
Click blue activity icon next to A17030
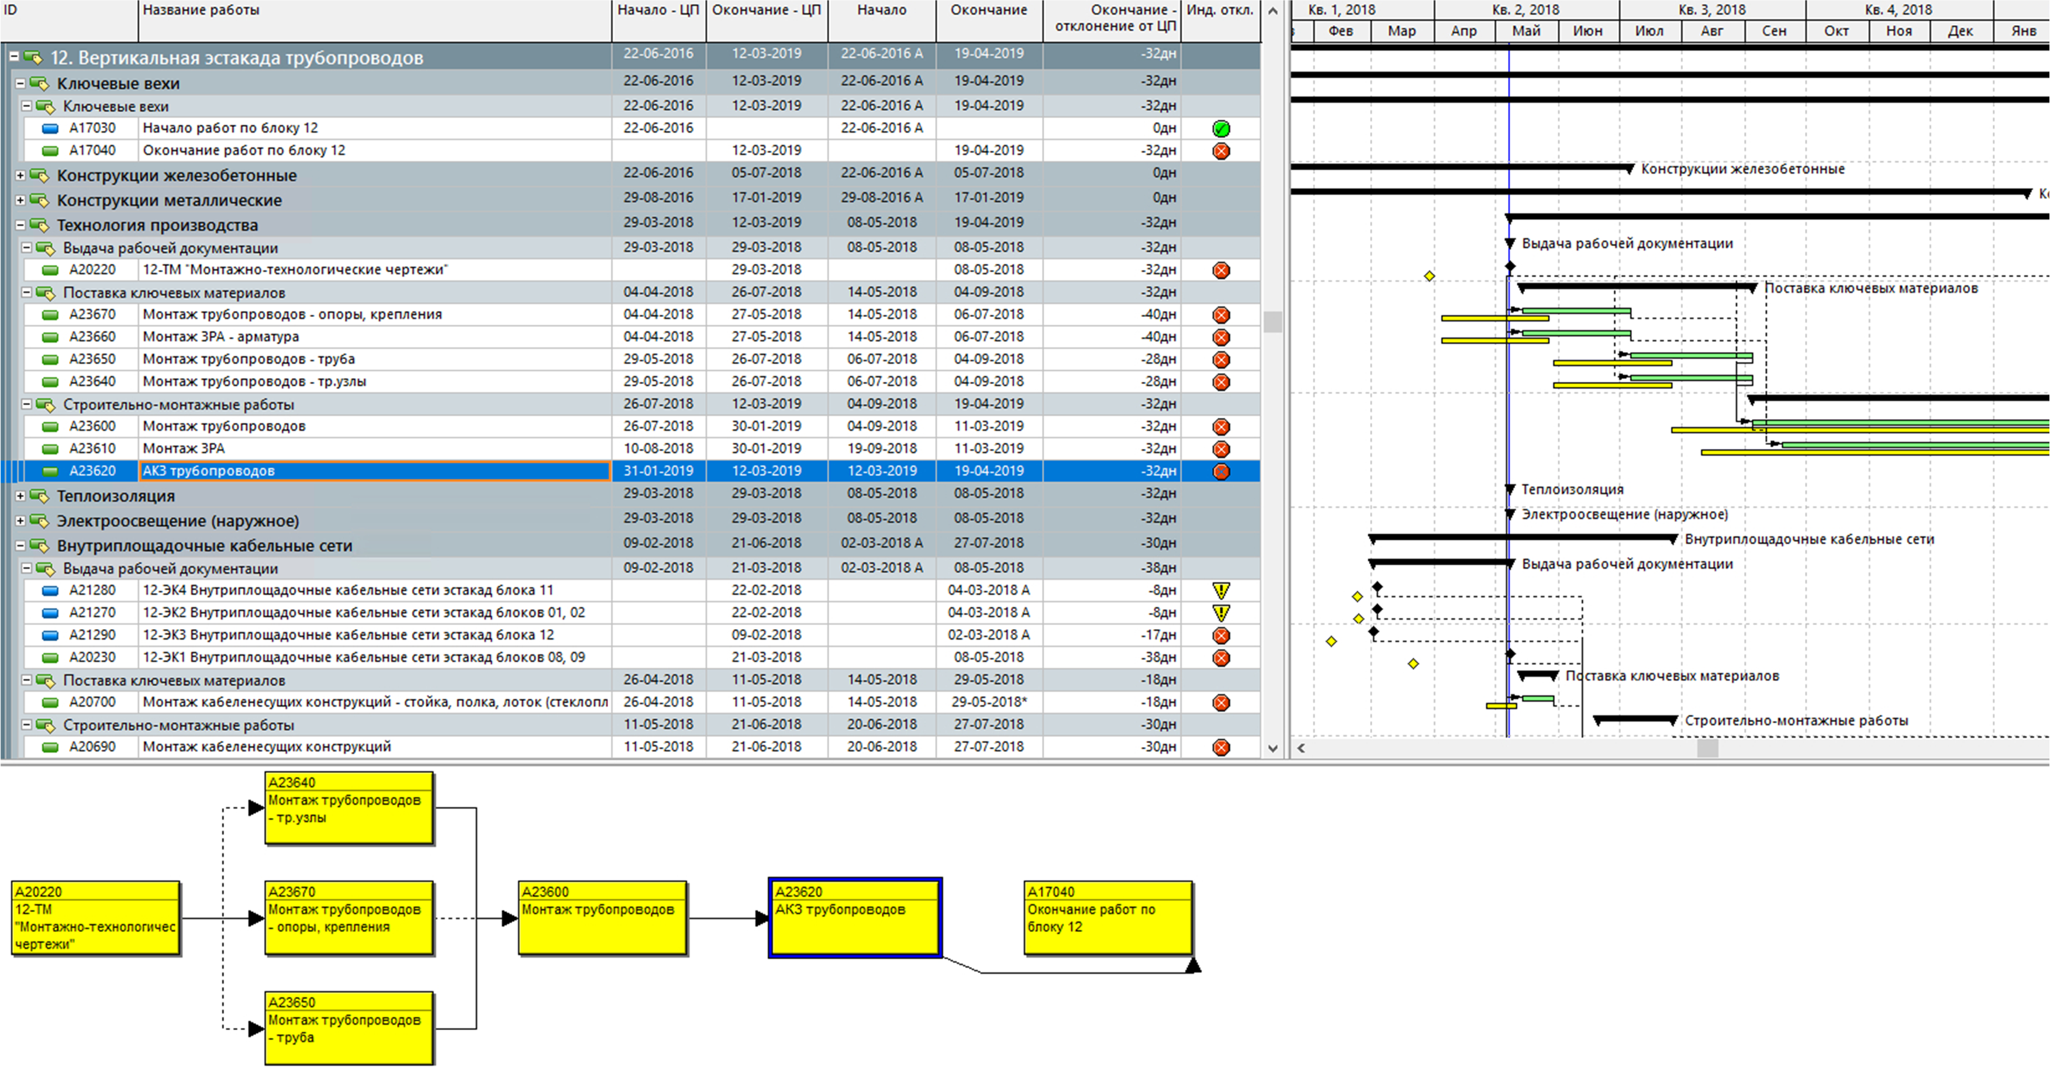(x=50, y=128)
